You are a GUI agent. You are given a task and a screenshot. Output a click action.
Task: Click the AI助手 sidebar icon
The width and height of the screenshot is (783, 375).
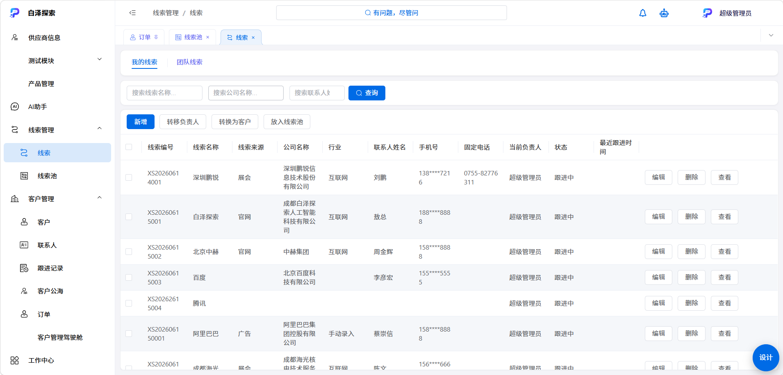(15, 107)
